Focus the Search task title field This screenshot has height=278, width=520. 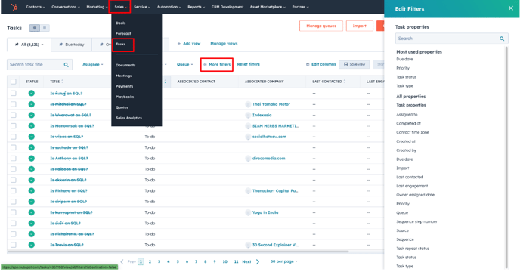point(40,65)
